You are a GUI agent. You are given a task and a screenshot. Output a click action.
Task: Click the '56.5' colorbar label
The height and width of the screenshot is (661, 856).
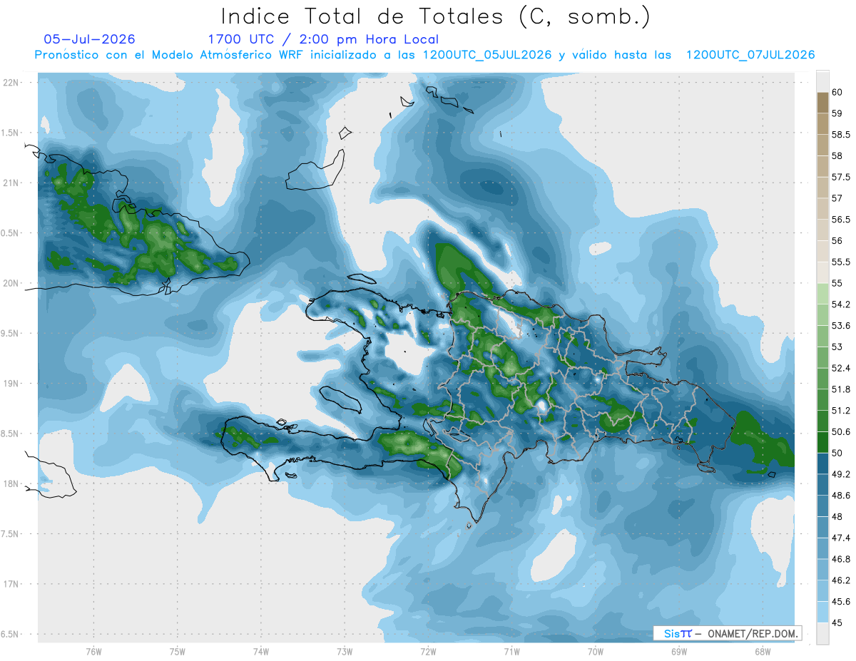pyautogui.click(x=841, y=219)
